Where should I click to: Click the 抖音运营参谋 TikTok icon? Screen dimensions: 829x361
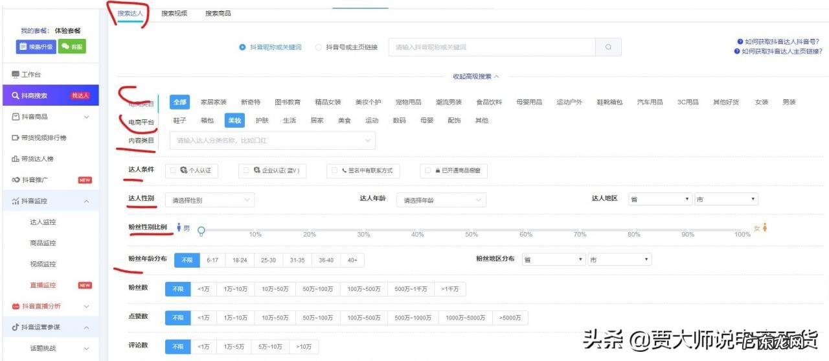click(16, 327)
